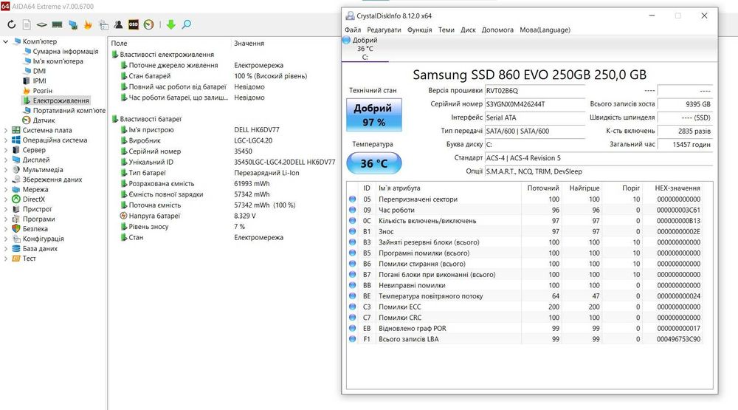Select SMART row 05 Перепризначені сектори

pos(525,199)
